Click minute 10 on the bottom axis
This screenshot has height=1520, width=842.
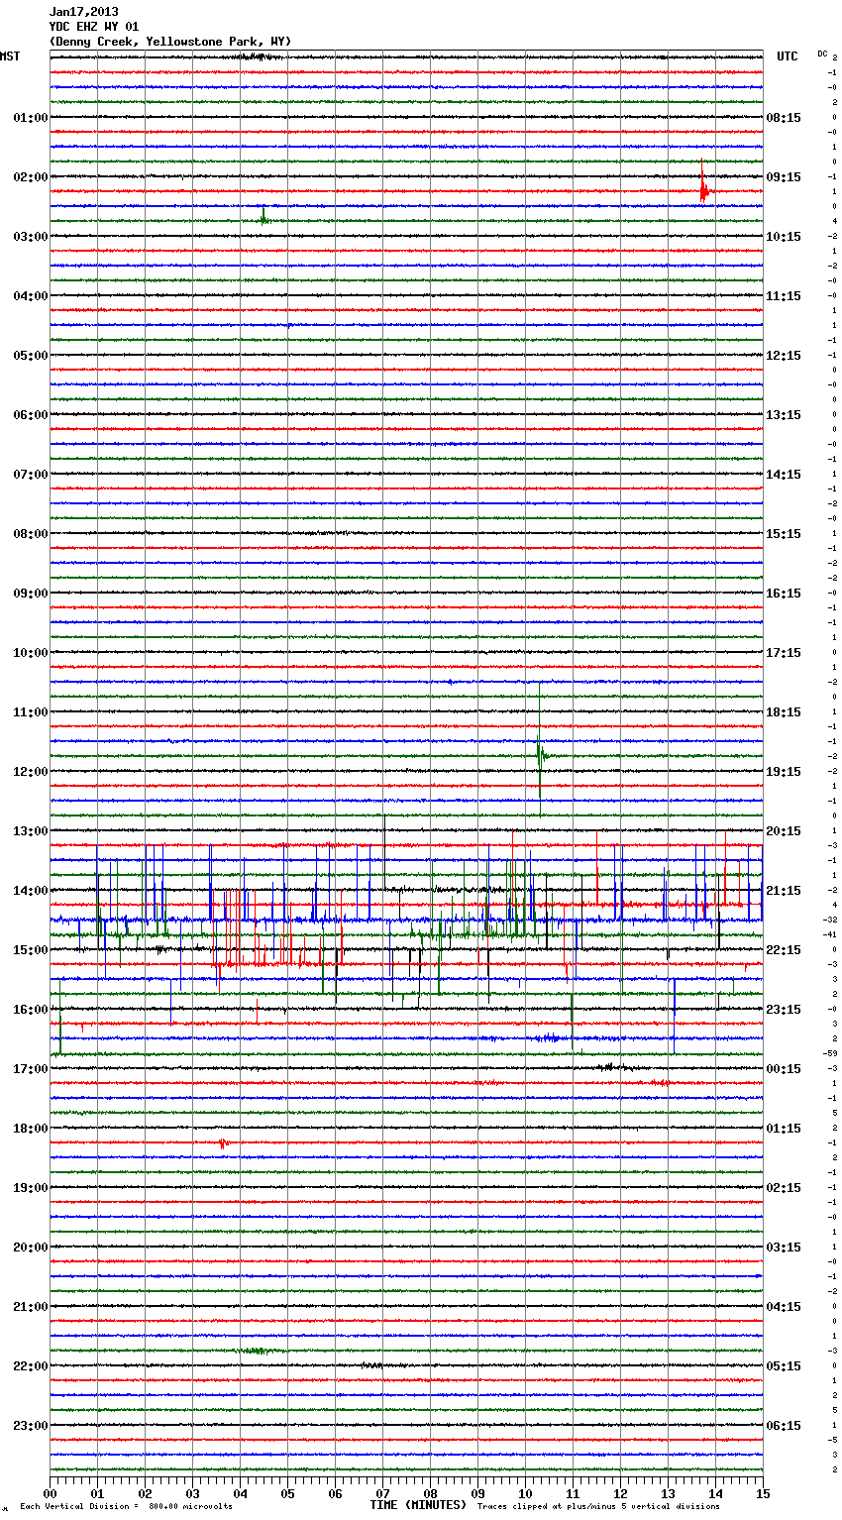click(x=525, y=1493)
